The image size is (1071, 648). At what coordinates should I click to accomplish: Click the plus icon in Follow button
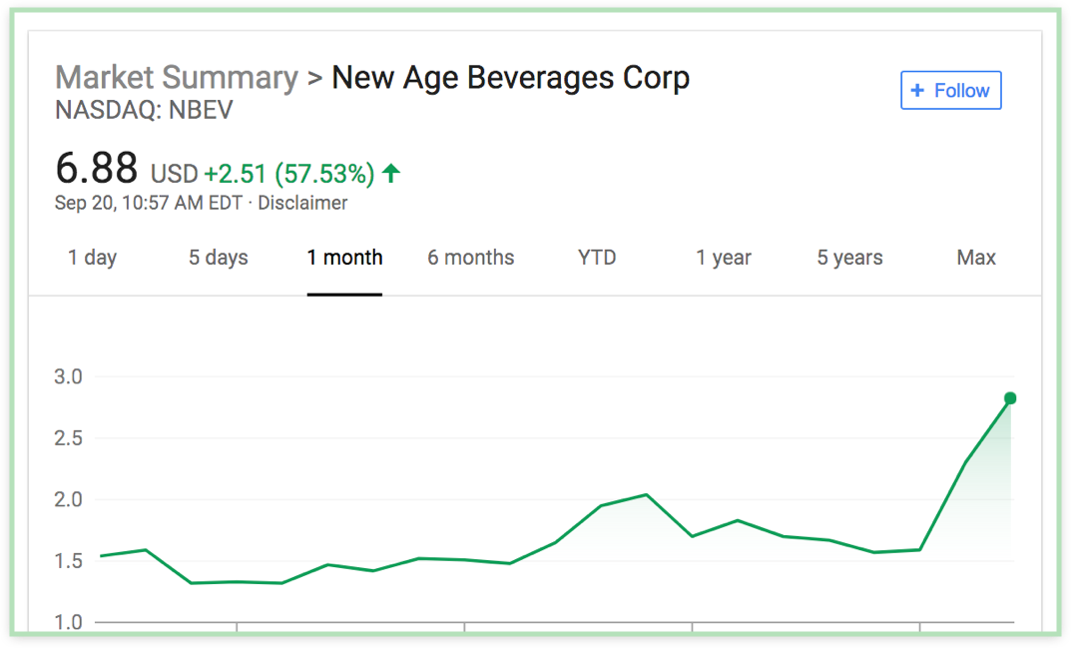click(917, 90)
